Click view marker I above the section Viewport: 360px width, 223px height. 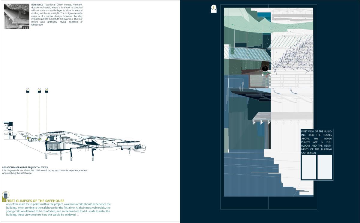28,90
